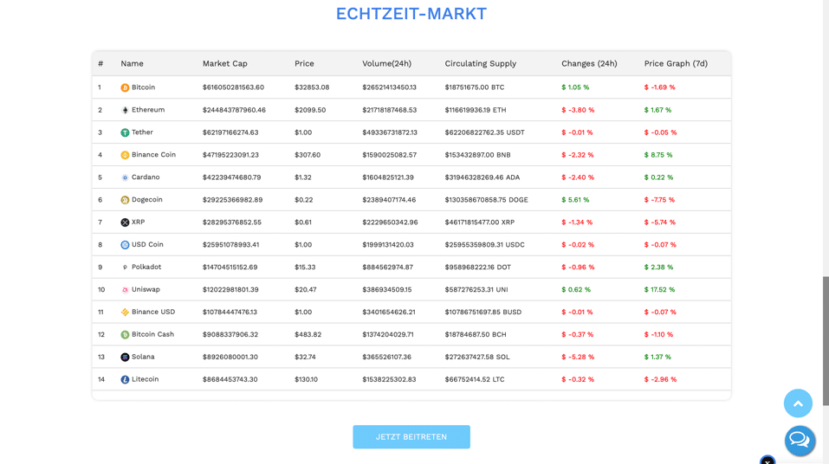Select the Solana name text
Image resolution: width=829 pixels, height=464 pixels.
(143, 357)
